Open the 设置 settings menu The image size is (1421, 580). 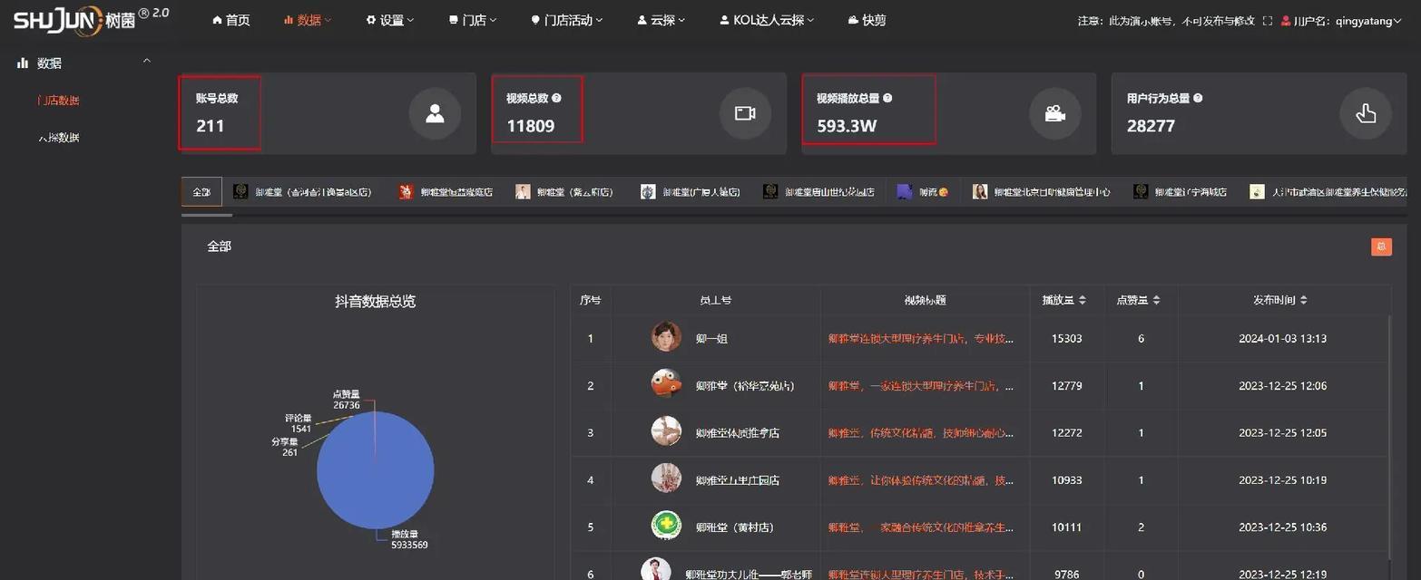390,20
